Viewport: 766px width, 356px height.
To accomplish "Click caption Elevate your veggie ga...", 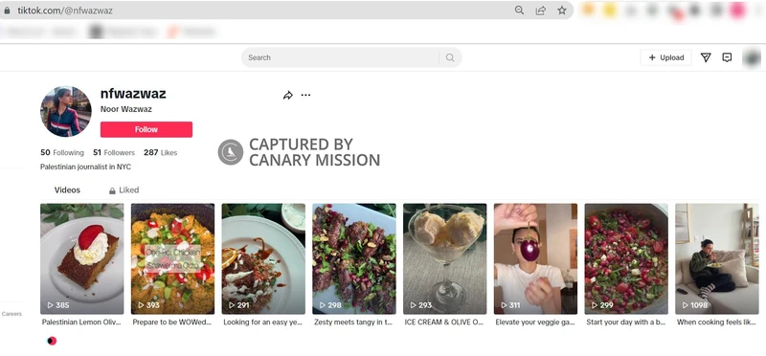I will point(535,323).
